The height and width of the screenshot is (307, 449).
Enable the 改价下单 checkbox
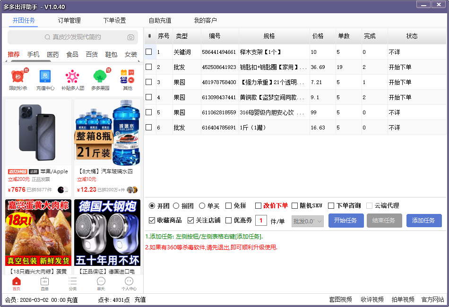coord(258,205)
